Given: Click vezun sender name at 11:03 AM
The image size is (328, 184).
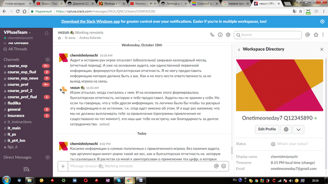Looking at the screenshot, I should tap(75, 88).
